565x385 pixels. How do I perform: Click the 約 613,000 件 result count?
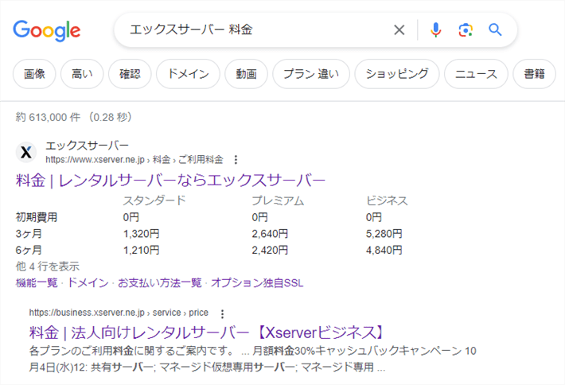48,117
